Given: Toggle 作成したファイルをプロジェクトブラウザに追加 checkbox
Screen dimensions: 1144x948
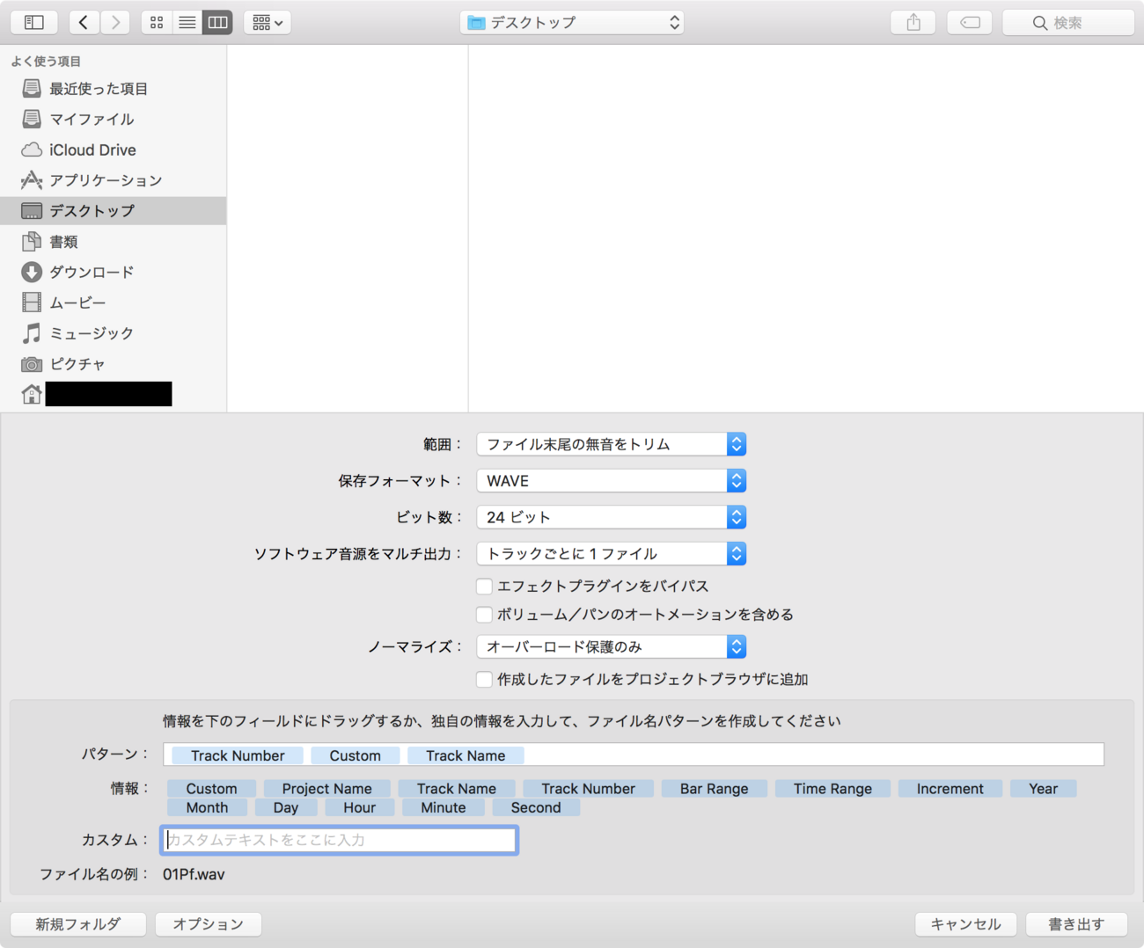Looking at the screenshot, I should tap(484, 679).
